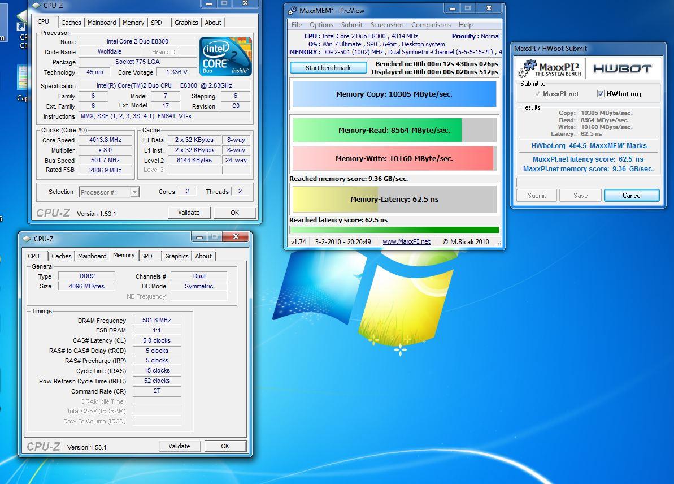Click the CAS# Latency 5.0 clocks value

coord(156,340)
